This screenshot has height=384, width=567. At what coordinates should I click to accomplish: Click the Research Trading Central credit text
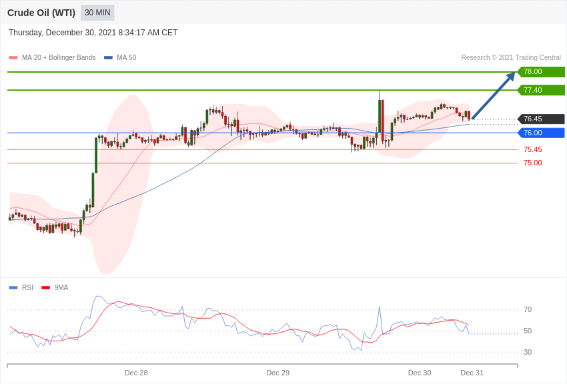tap(511, 57)
